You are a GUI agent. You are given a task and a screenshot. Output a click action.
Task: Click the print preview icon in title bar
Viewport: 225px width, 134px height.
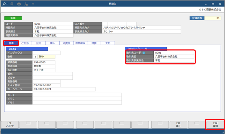tap(12, 4)
